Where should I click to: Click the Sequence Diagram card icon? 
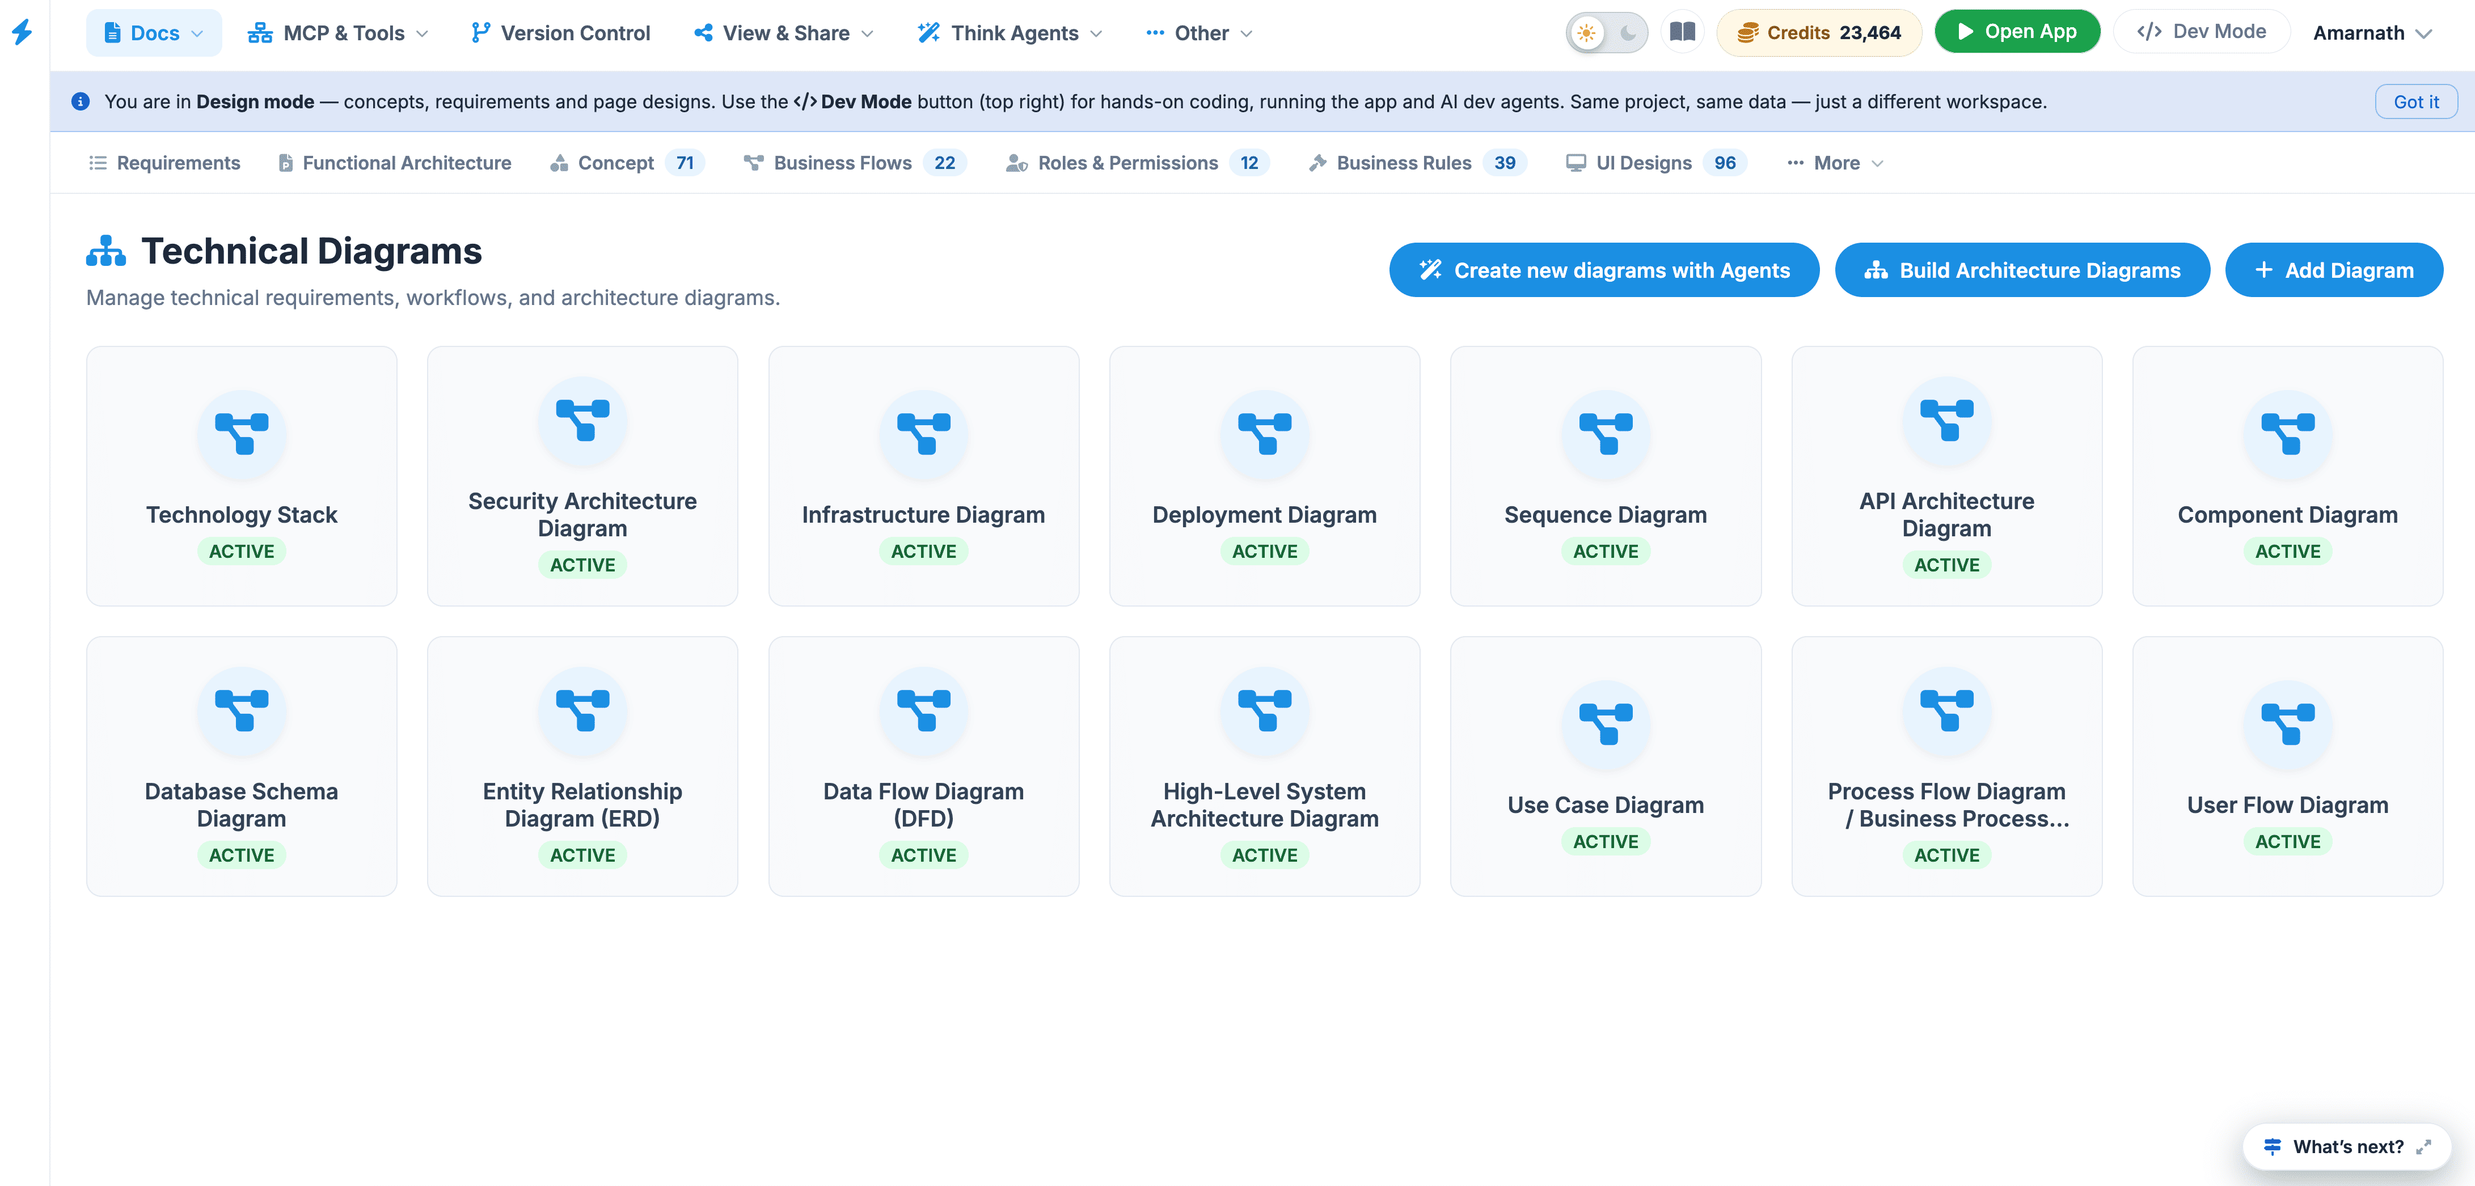point(1606,434)
